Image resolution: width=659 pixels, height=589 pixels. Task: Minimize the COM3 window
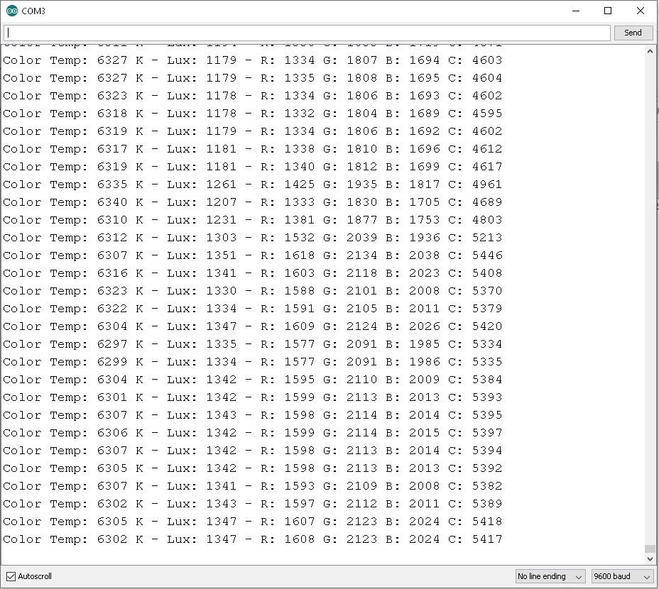tap(576, 11)
